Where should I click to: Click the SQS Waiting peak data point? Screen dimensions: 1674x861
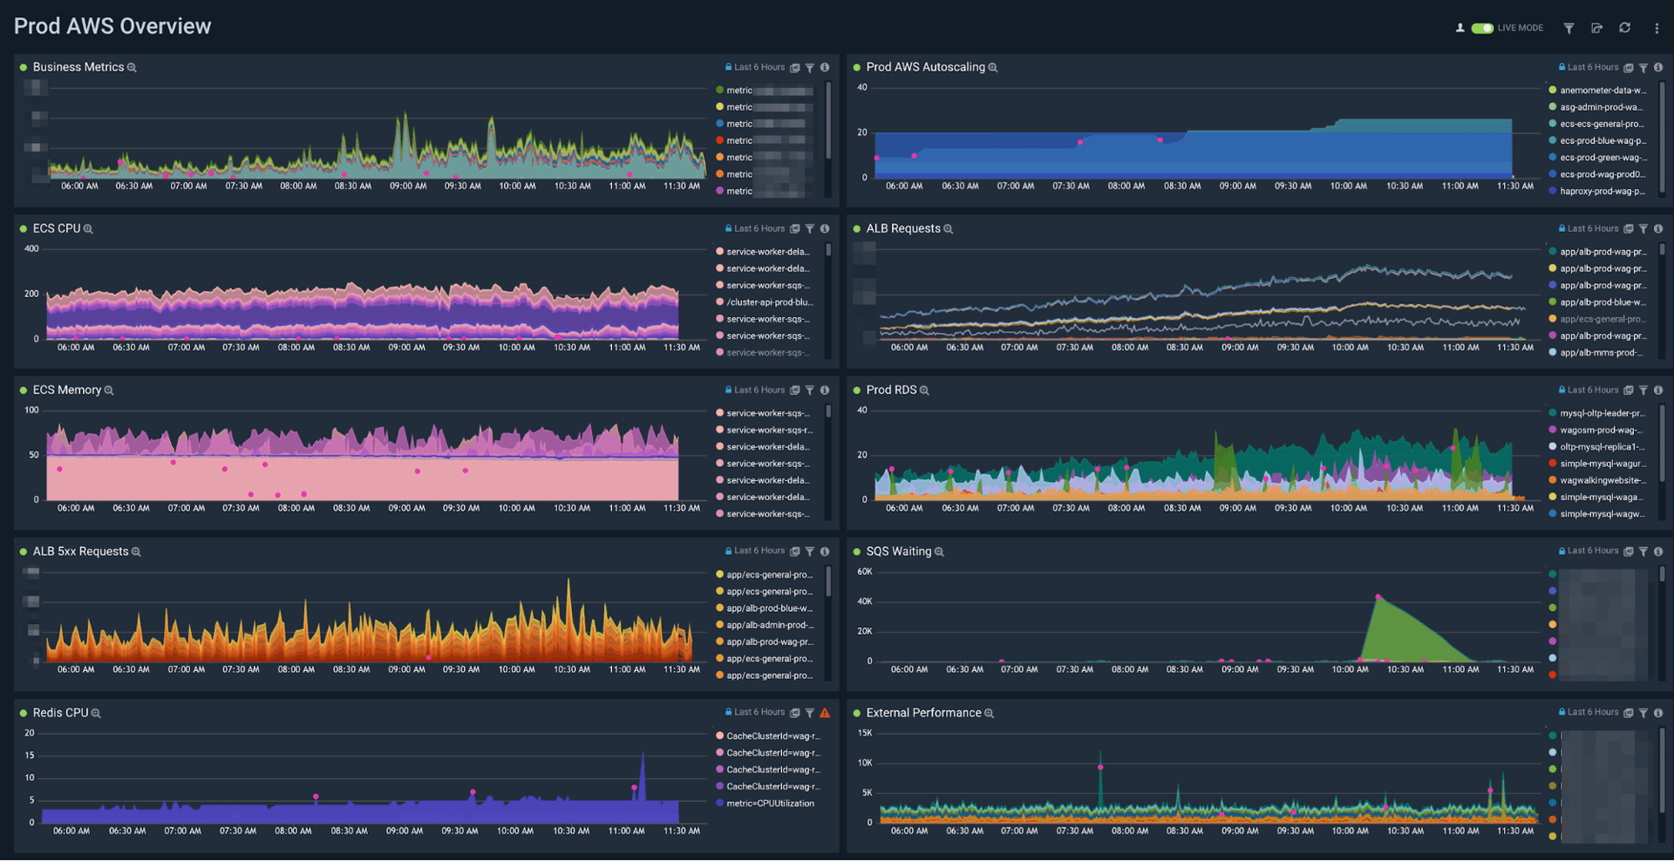coord(1378,597)
